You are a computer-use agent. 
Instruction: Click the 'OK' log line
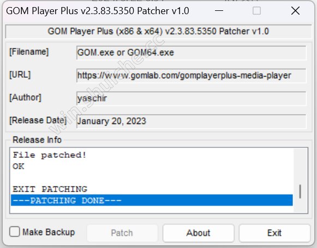(19, 166)
